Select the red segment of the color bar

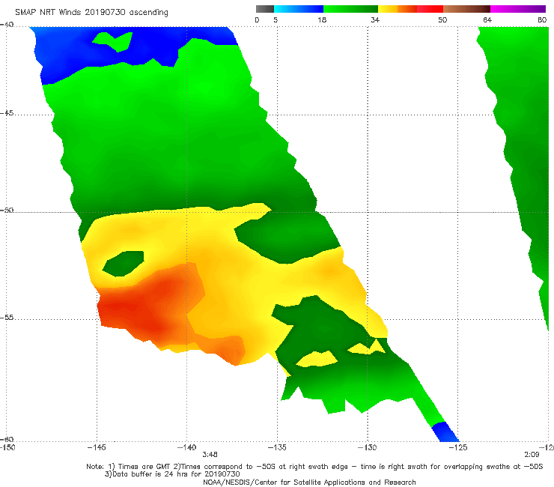click(430, 9)
